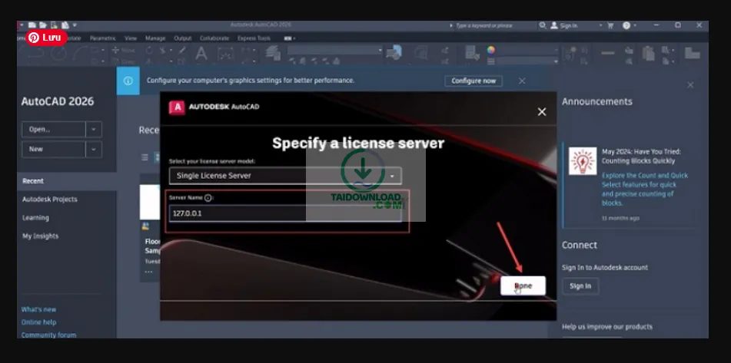This screenshot has width=731, height=363.
Task: Expand the Help dropdown arrow
Action: (x=635, y=25)
